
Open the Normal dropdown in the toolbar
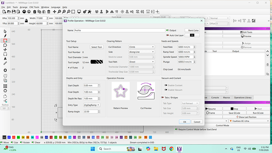coord(220,18)
